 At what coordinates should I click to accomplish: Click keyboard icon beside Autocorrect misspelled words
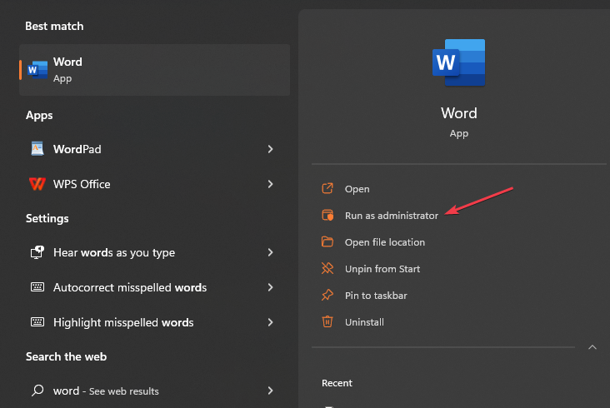tap(37, 287)
